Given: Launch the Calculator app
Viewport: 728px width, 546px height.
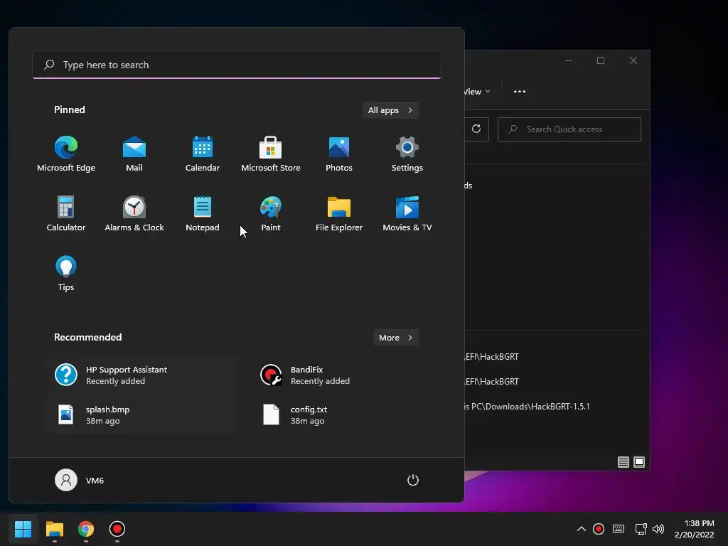Looking at the screenshot, I should pos(66,214).
